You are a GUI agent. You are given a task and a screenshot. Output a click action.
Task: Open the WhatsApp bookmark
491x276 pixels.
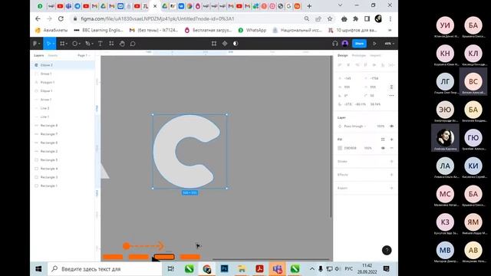pos(252,30)
